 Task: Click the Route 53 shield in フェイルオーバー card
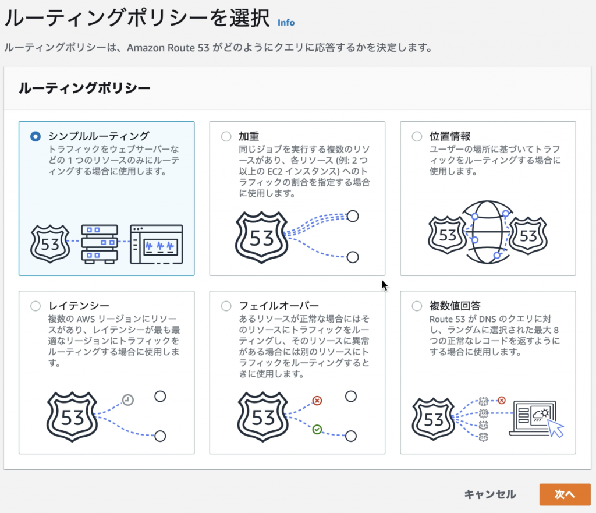coord(263,417)
